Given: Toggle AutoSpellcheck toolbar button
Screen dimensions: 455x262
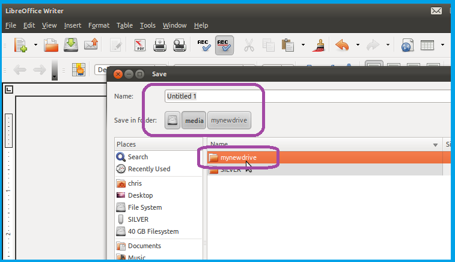Looking at the screenshot, I should [224, 45].
